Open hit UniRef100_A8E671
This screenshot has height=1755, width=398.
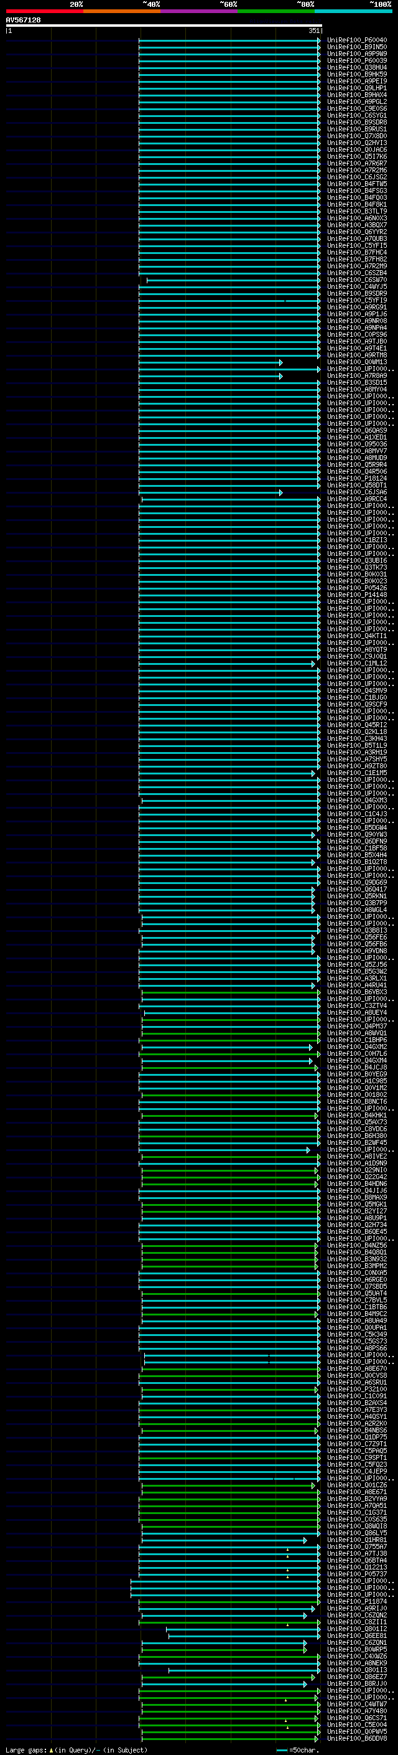tap(356, 1492)
